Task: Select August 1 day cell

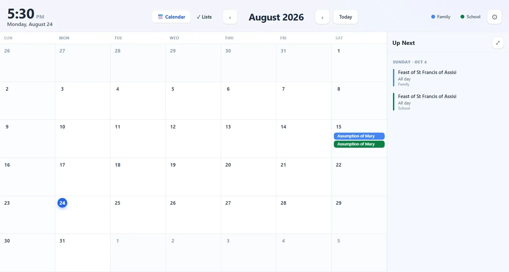Action: coord(359,63)
